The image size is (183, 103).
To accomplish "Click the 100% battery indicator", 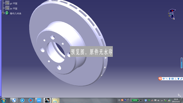I will click(x=135, y=100).
